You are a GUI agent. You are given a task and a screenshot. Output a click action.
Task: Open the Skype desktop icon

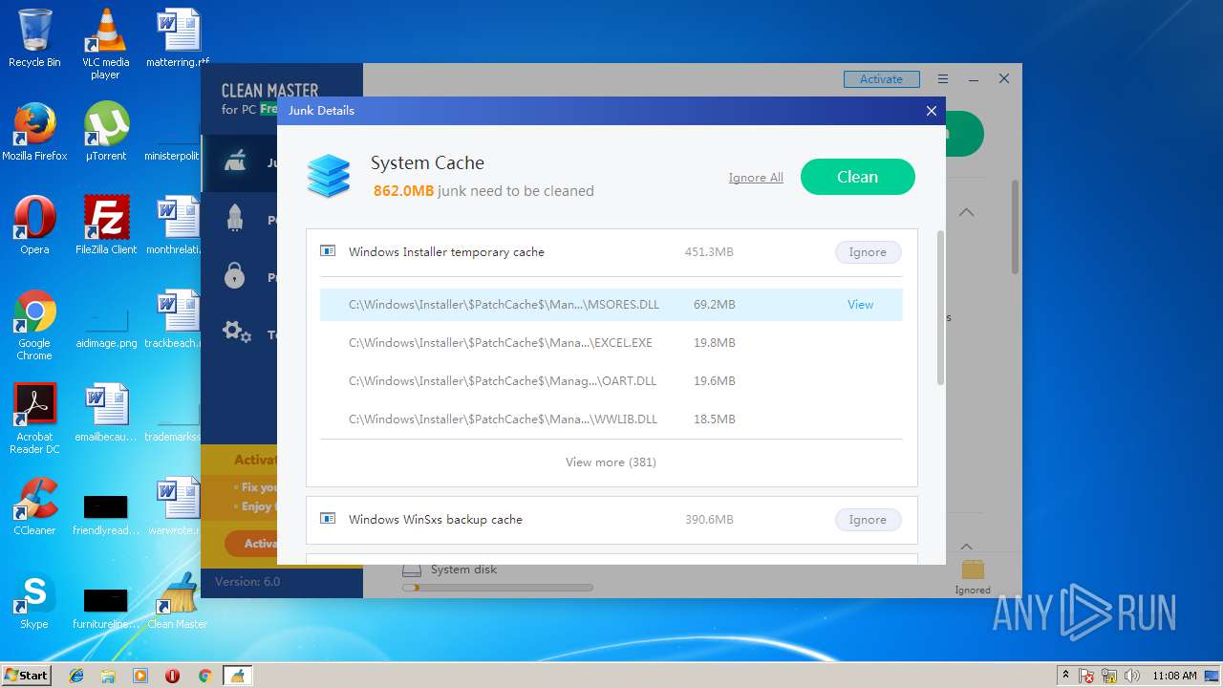click(x=34, y=592)
